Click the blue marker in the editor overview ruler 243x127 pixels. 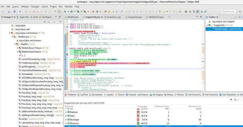[203, 61]
